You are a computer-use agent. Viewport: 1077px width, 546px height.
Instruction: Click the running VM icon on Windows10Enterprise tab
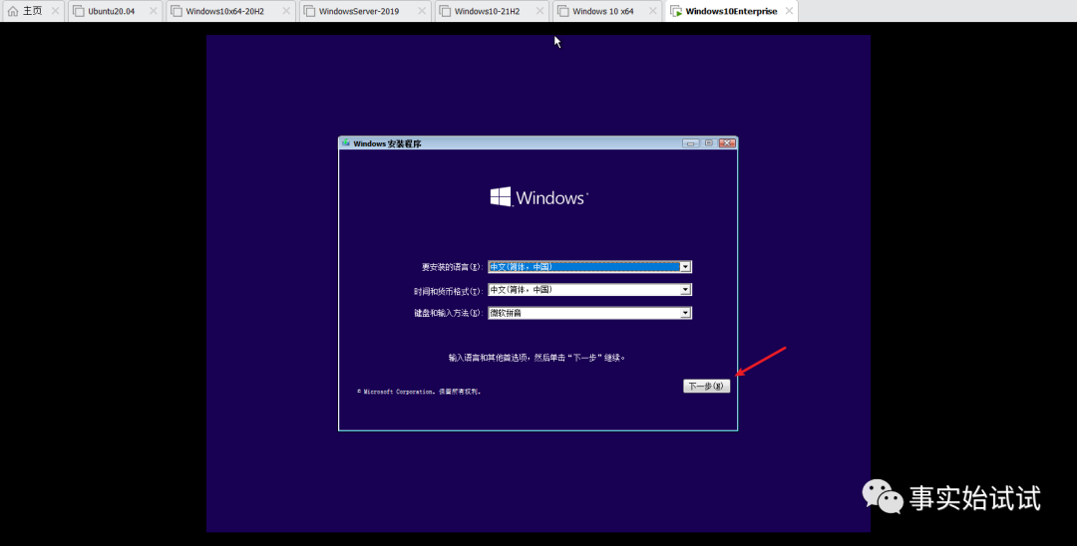[x=676, y=11]
